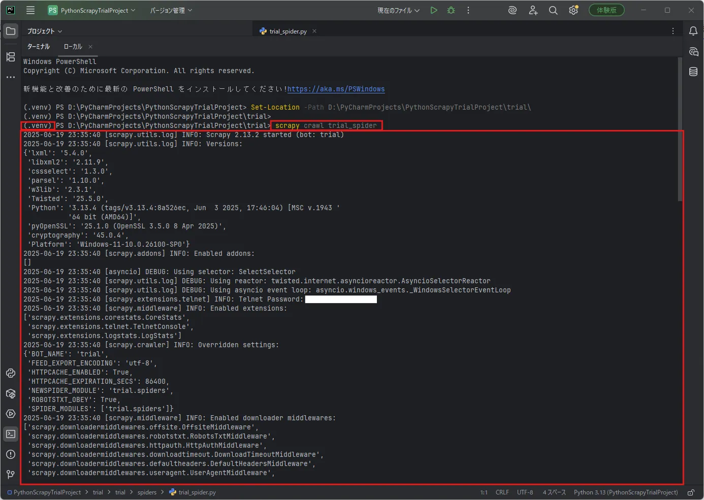The height and width of the screenshot is (500, 704).
Task: Click the first trial breadcrumb item
Action: pos(98,492)
